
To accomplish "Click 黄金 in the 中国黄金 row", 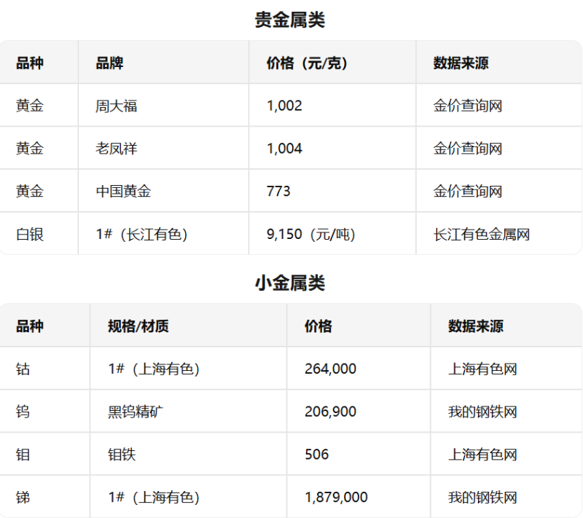I will pos(30,192).
